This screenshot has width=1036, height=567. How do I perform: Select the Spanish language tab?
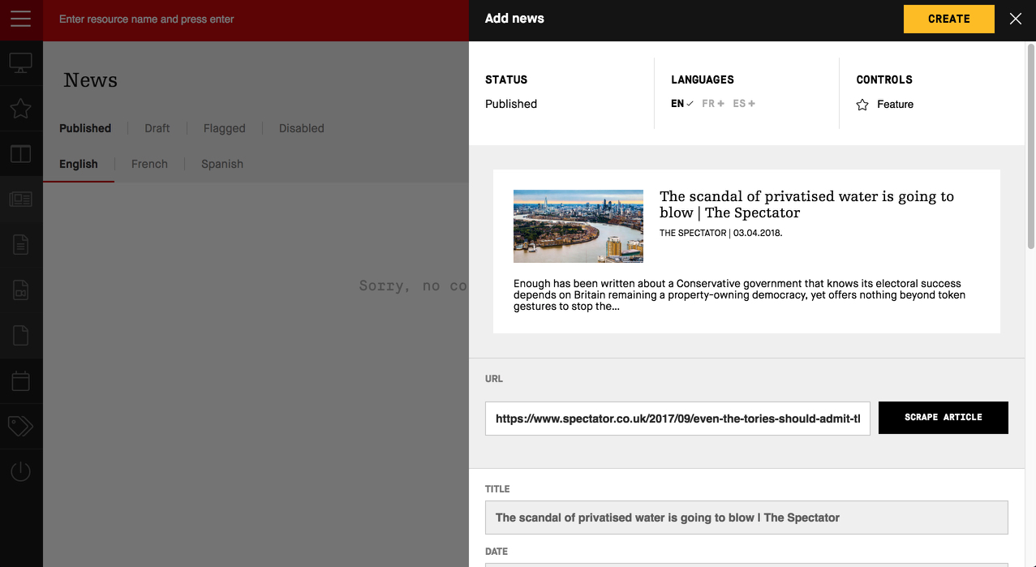coord(222,164)
